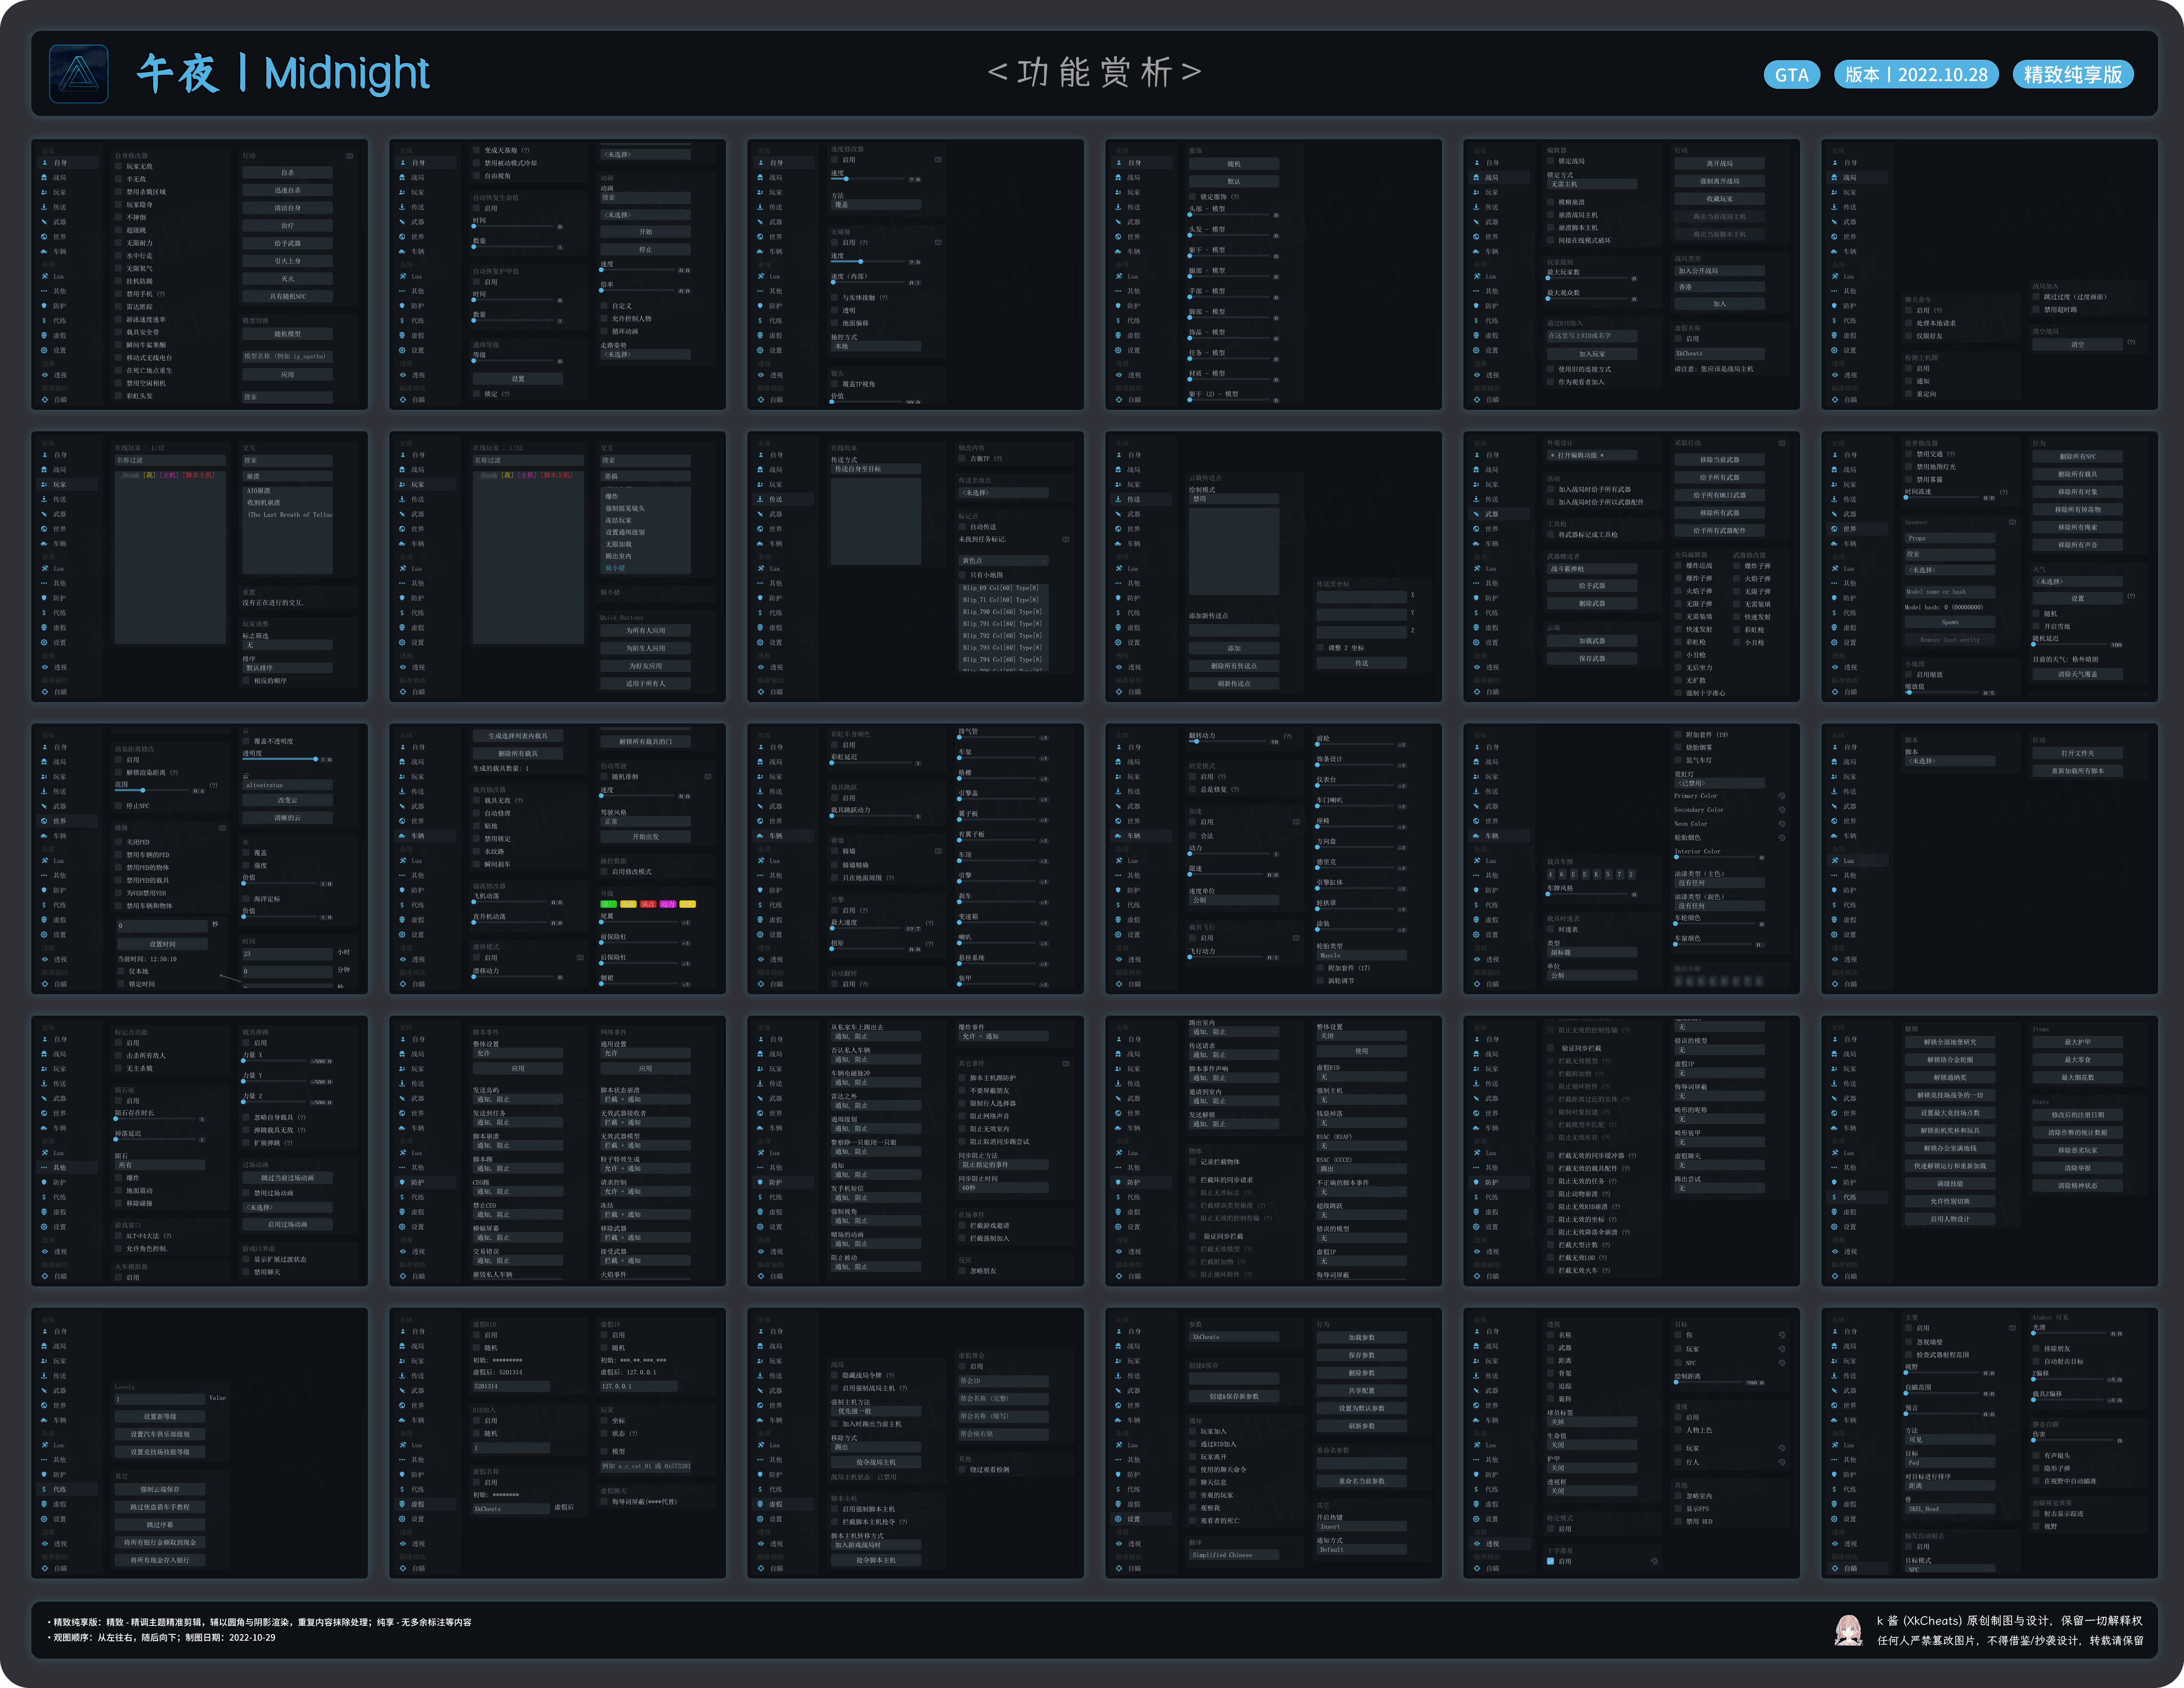
Task: Click Lua tools icon in 自动恢复生命值 panel
Action: coord(403,276)
